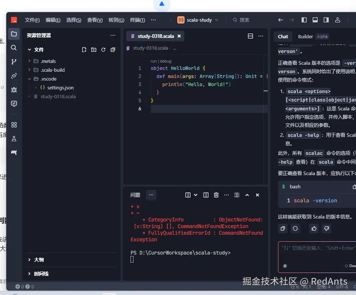The height and width of the screenshot is (295, 356).
Task: Open the 终端 menu
Action: pyautogui.click(x=138, y=20)
